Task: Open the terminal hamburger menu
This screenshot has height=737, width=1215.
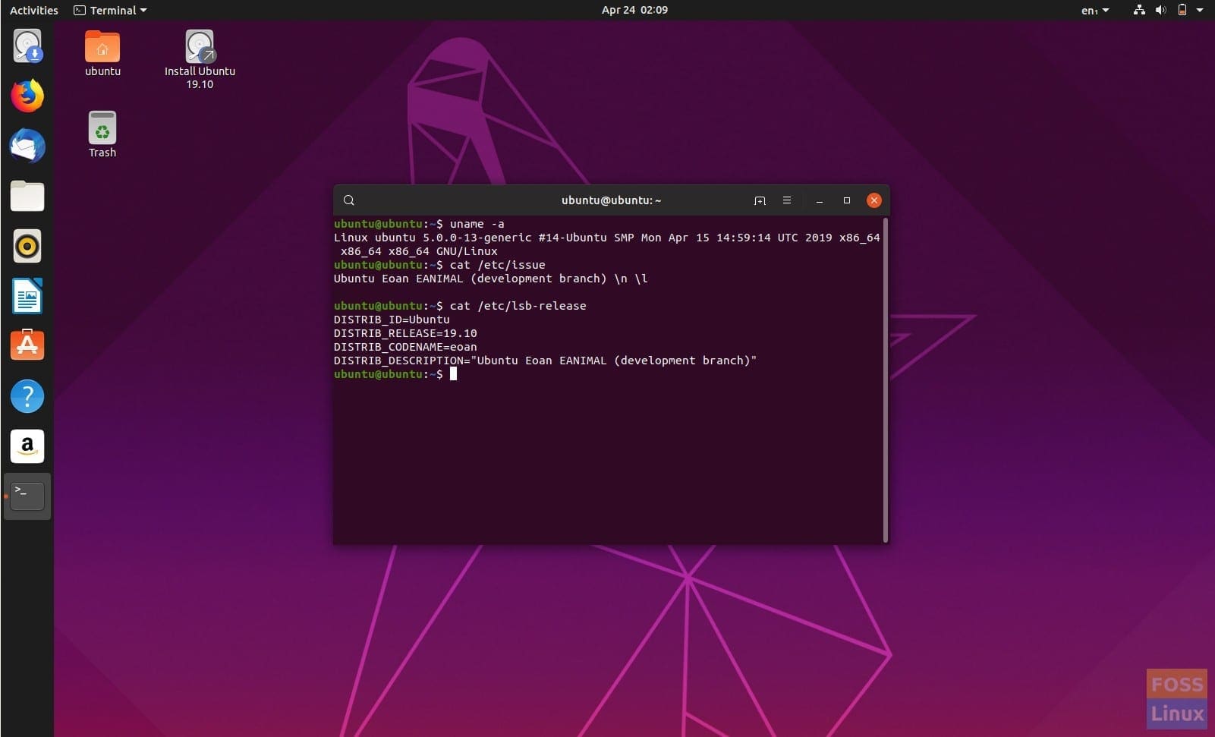Action: tap(787, 200)
